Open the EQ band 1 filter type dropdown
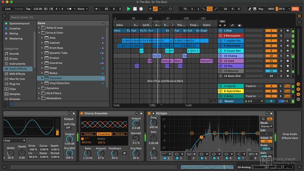The width and height of the screenshot is (304, 171). click(166, 154)
